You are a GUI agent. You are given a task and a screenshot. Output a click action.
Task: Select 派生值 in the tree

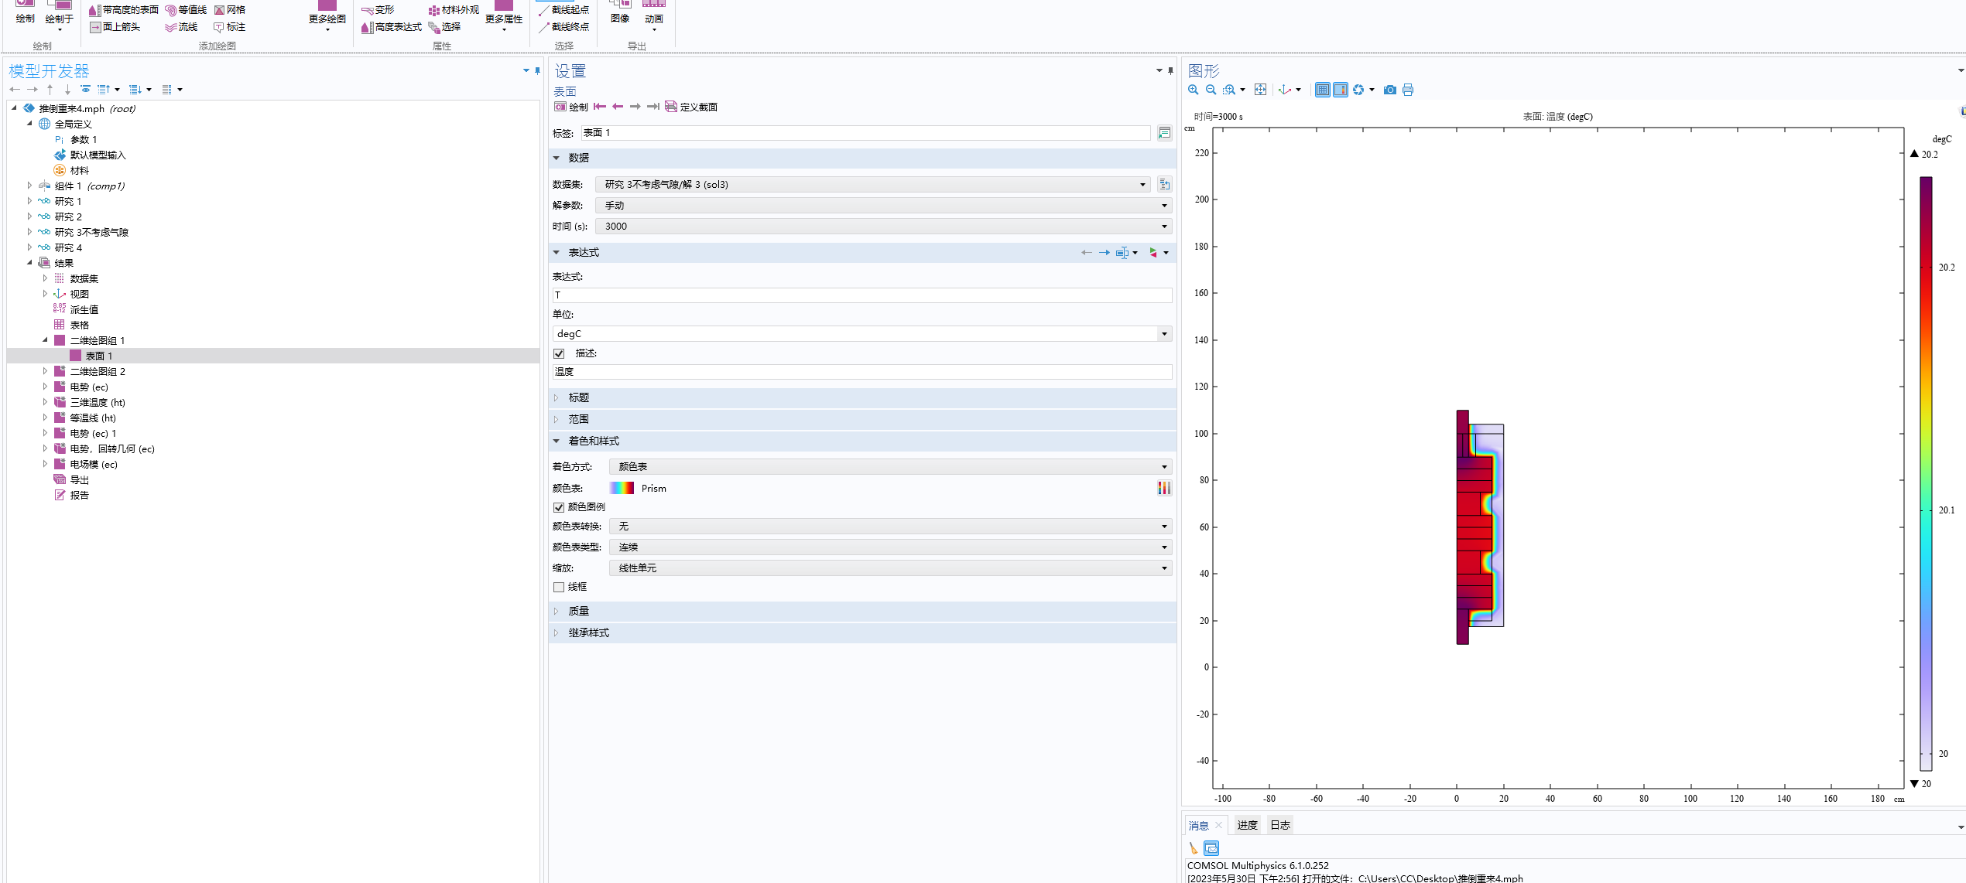coord(84,310)
